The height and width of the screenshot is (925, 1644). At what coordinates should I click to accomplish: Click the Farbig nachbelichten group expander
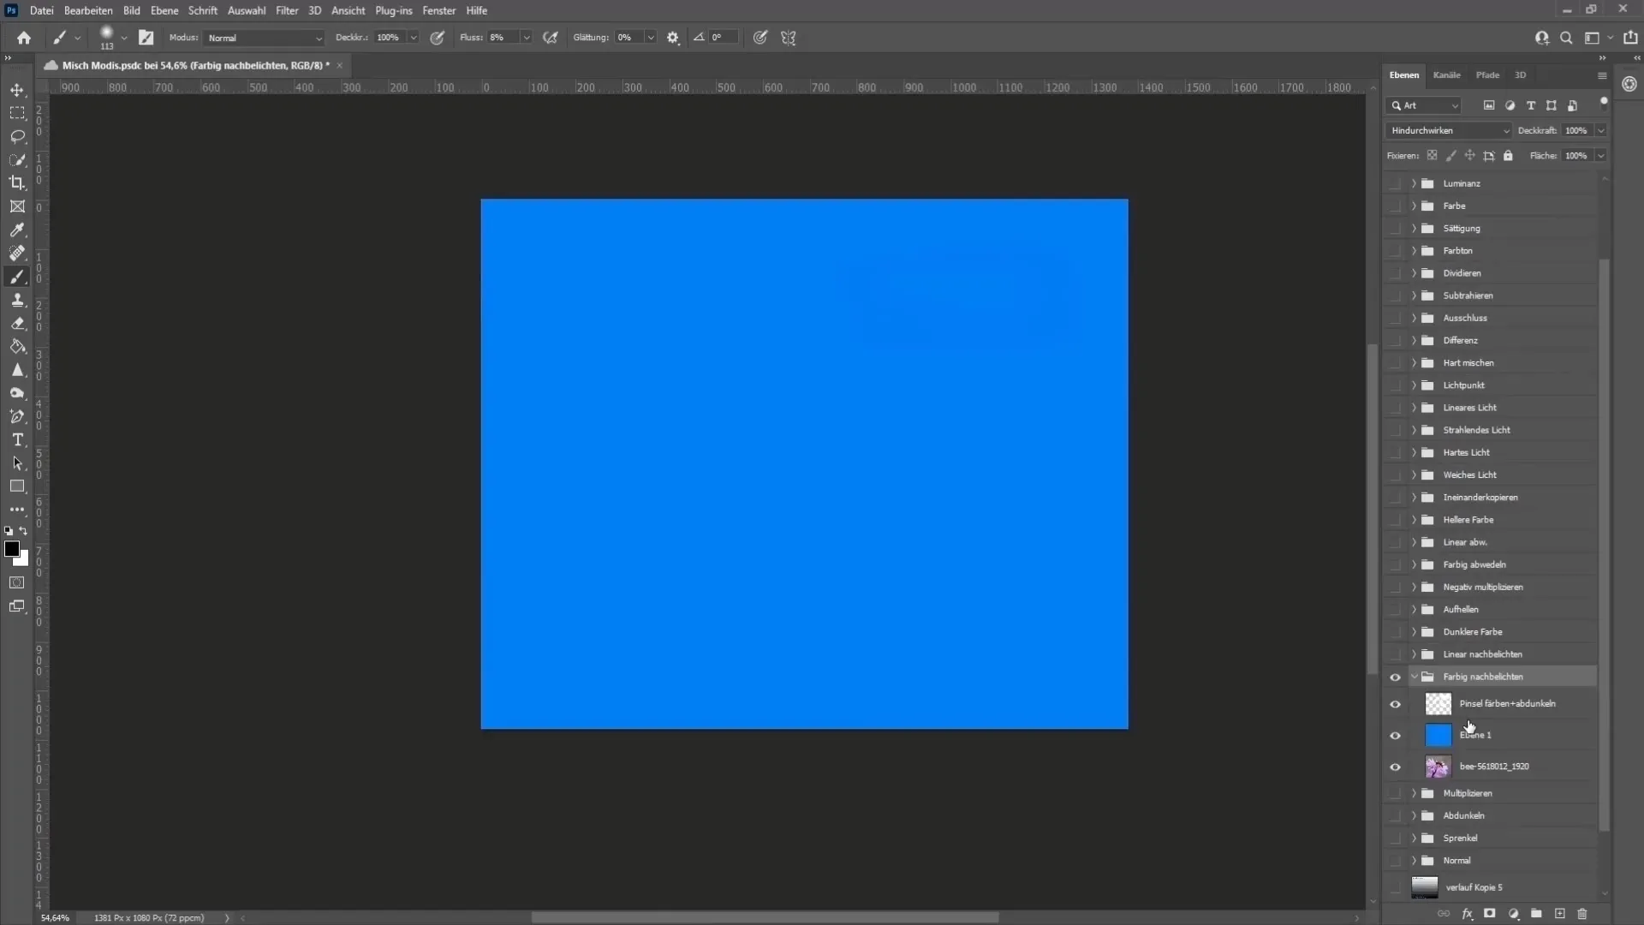[1413, 676]
